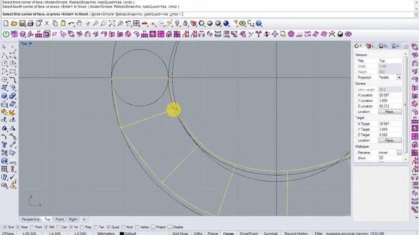The height and width of the screenshot is (235, 419).
Task: Check the Disable osnap checkbox
Action: (170, 227)
